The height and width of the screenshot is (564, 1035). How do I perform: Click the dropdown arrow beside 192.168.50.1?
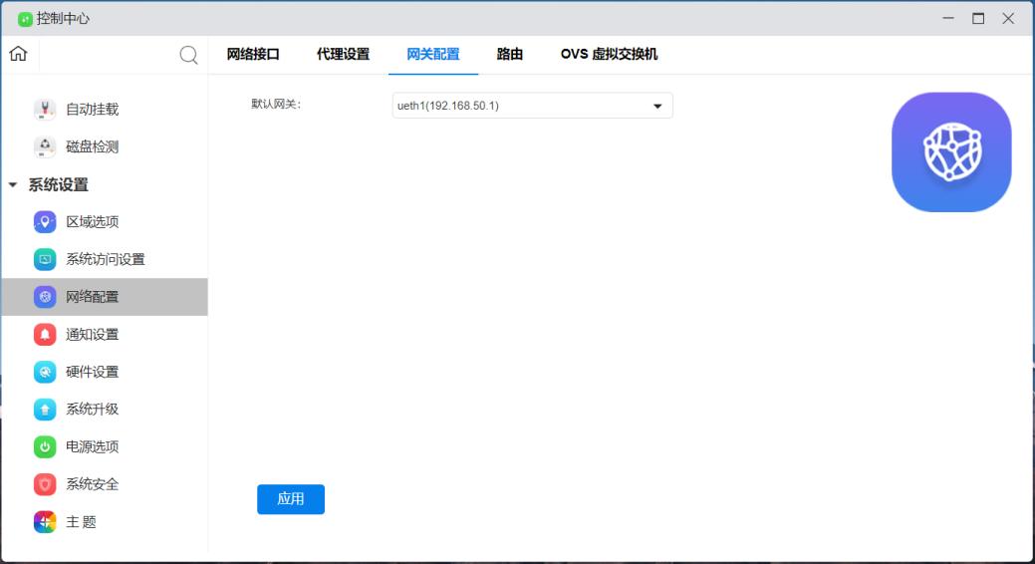pyautogui.click(x=657, y=106)
